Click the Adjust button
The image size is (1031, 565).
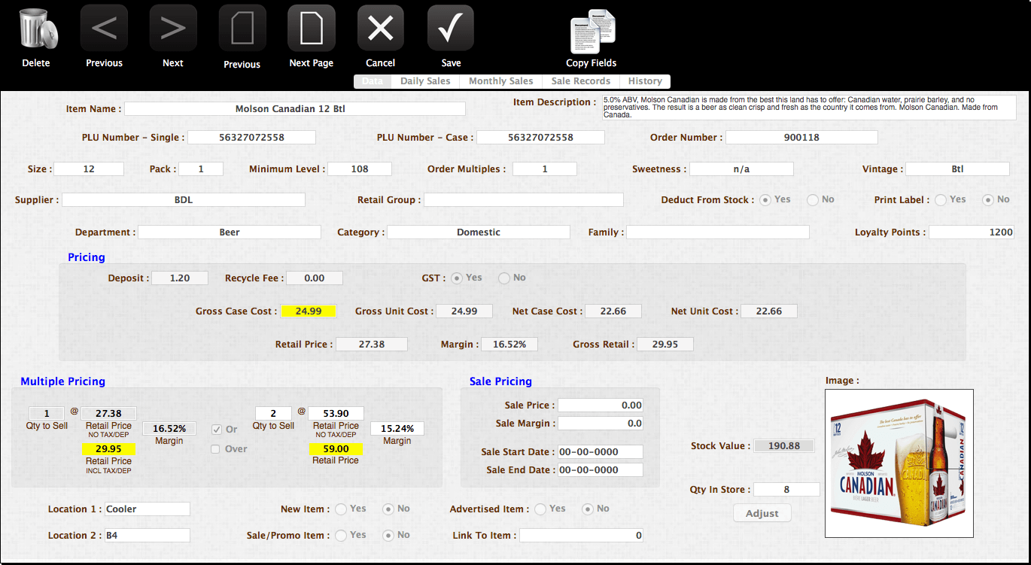[x=762, y=512]
